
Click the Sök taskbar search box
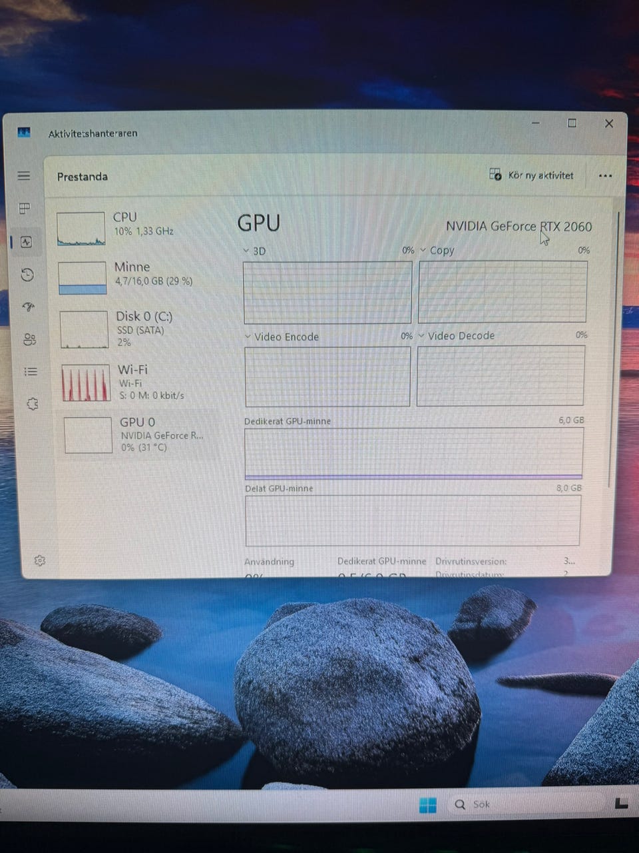point(526,804)
